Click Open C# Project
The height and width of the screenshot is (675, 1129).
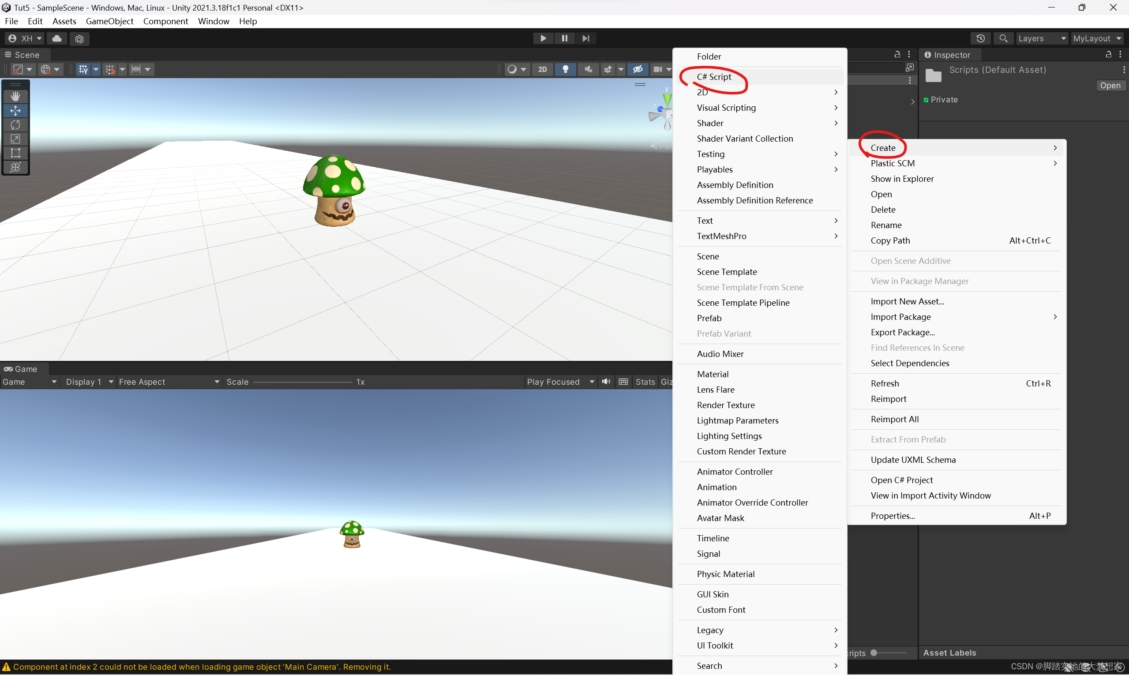957,480
